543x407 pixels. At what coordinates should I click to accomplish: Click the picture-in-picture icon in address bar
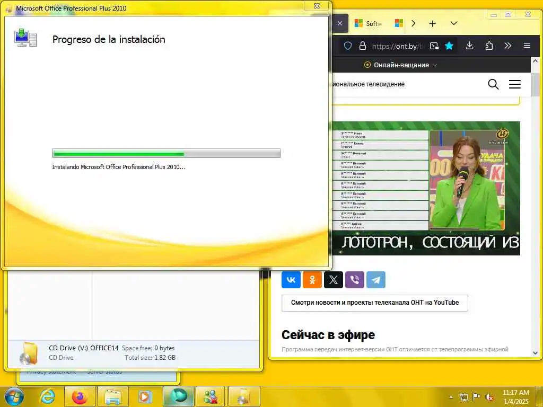point(434,46)
